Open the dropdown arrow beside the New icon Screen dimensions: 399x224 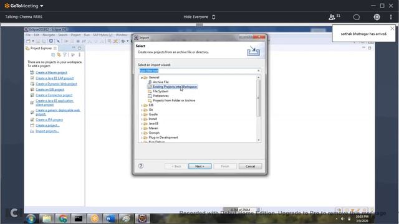pos(33,41)
